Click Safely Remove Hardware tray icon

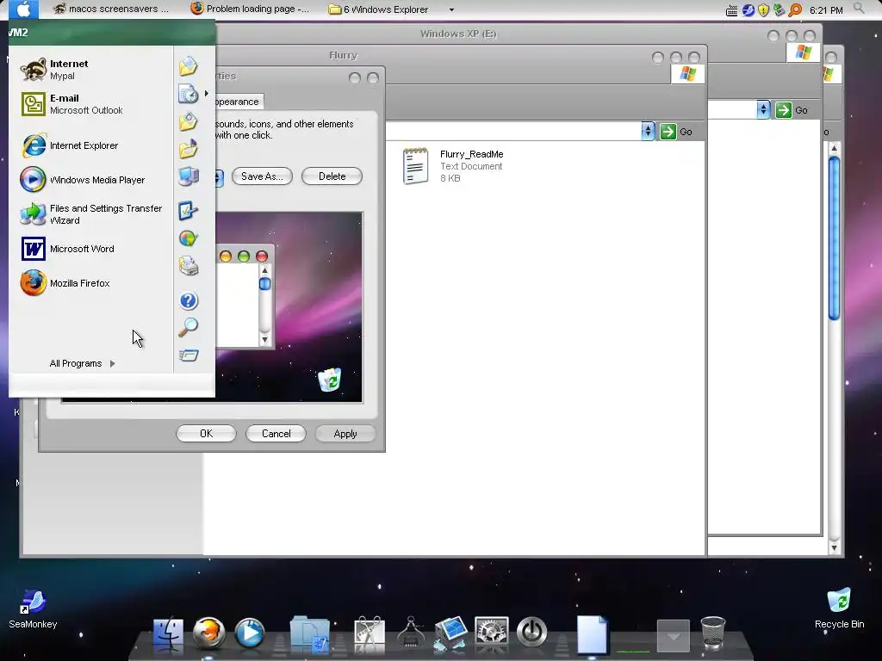(x=779, y=9)
